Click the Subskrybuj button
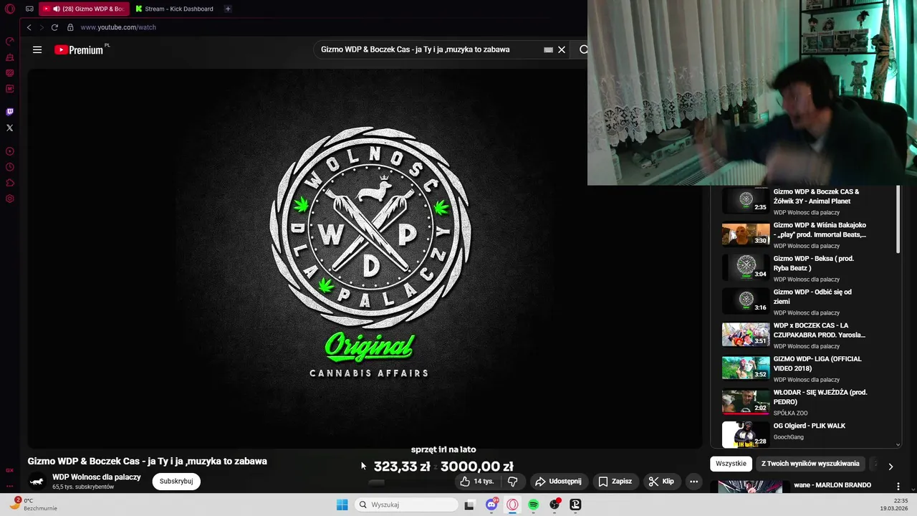This screenshot has width=917, height=516. tap(176, 482)
